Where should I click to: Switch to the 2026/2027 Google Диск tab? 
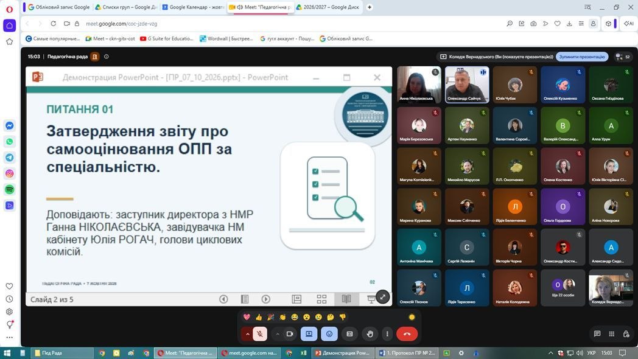click(x=328, y=7)
